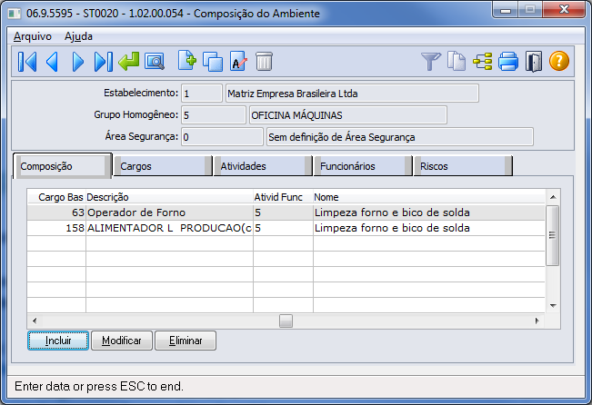Switch to the Cargos tab
The image size is (592, 405).
tap(163, 166)
